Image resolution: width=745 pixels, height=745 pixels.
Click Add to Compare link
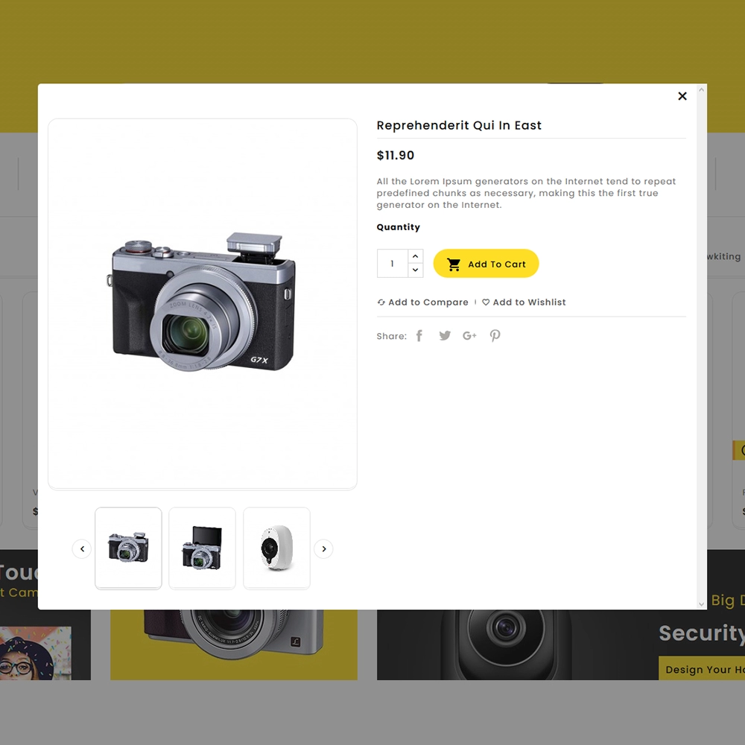(x=423, y=302)
